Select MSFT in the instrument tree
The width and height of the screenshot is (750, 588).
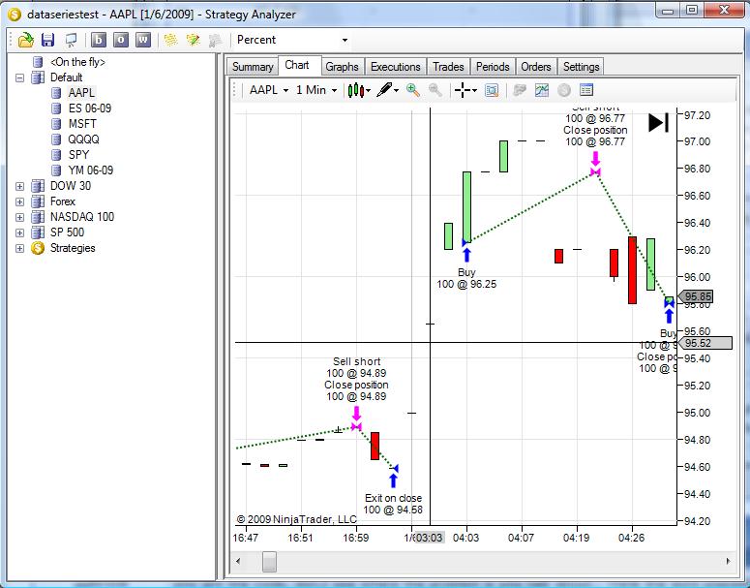click(x=82, y=124)
